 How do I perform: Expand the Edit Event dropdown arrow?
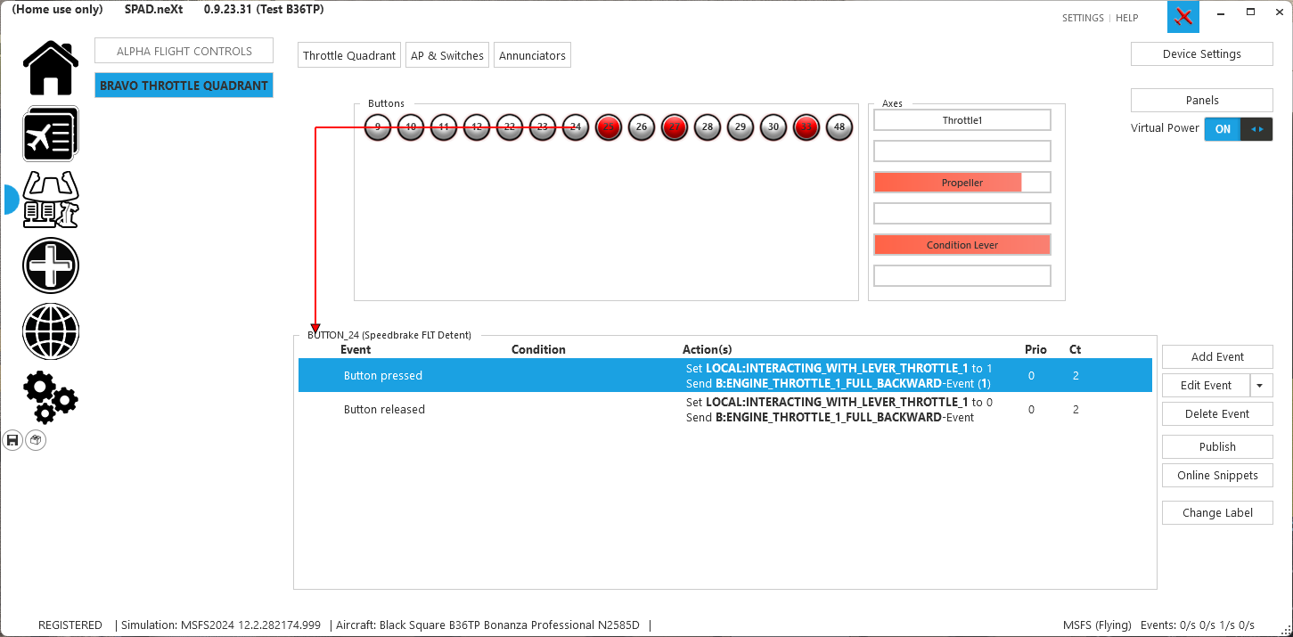pyautogui.click(x=1260, y=386)
